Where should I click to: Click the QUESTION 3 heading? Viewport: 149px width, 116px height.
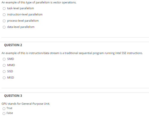pos(13,96)
